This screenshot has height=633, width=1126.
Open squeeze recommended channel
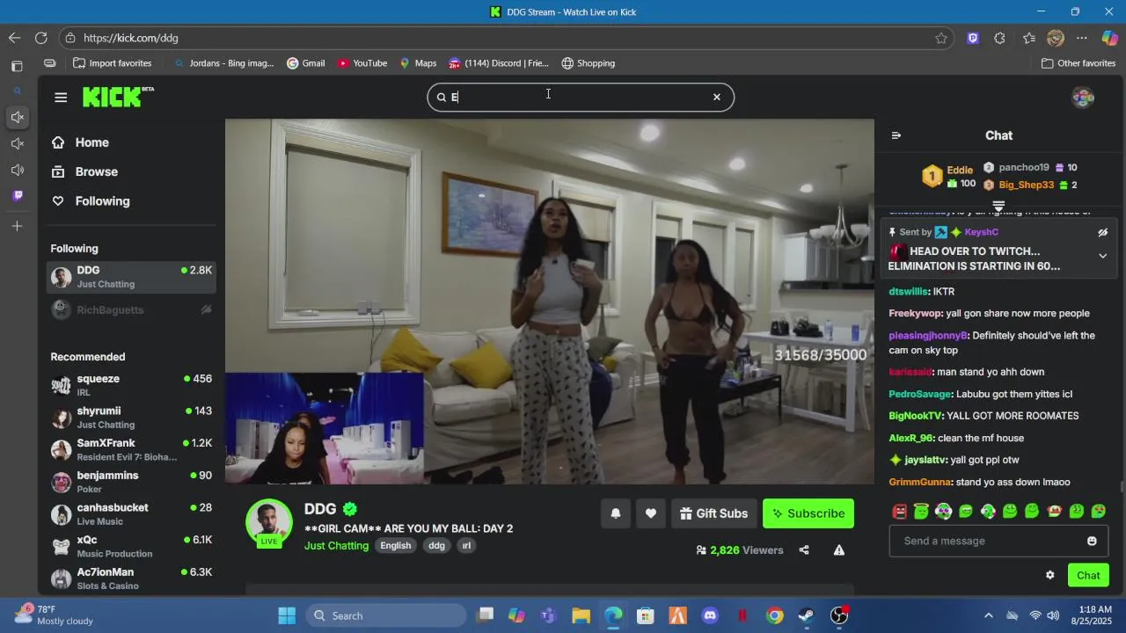[130, 385]
